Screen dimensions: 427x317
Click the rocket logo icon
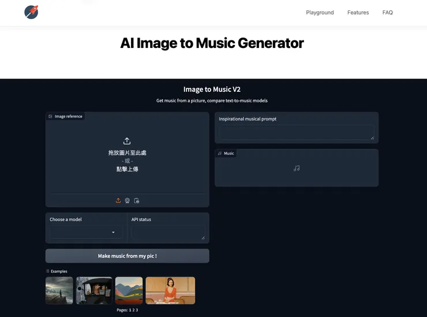point(31,12)
